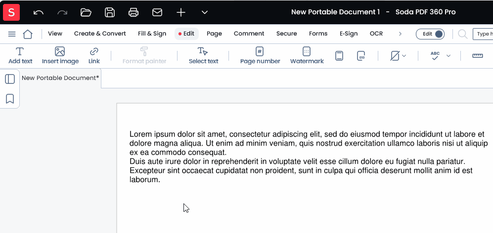Image resolution: width=493 pixels, height=233 pixels.
Task: Undo the last action
Action: click(x=39, y=12)
